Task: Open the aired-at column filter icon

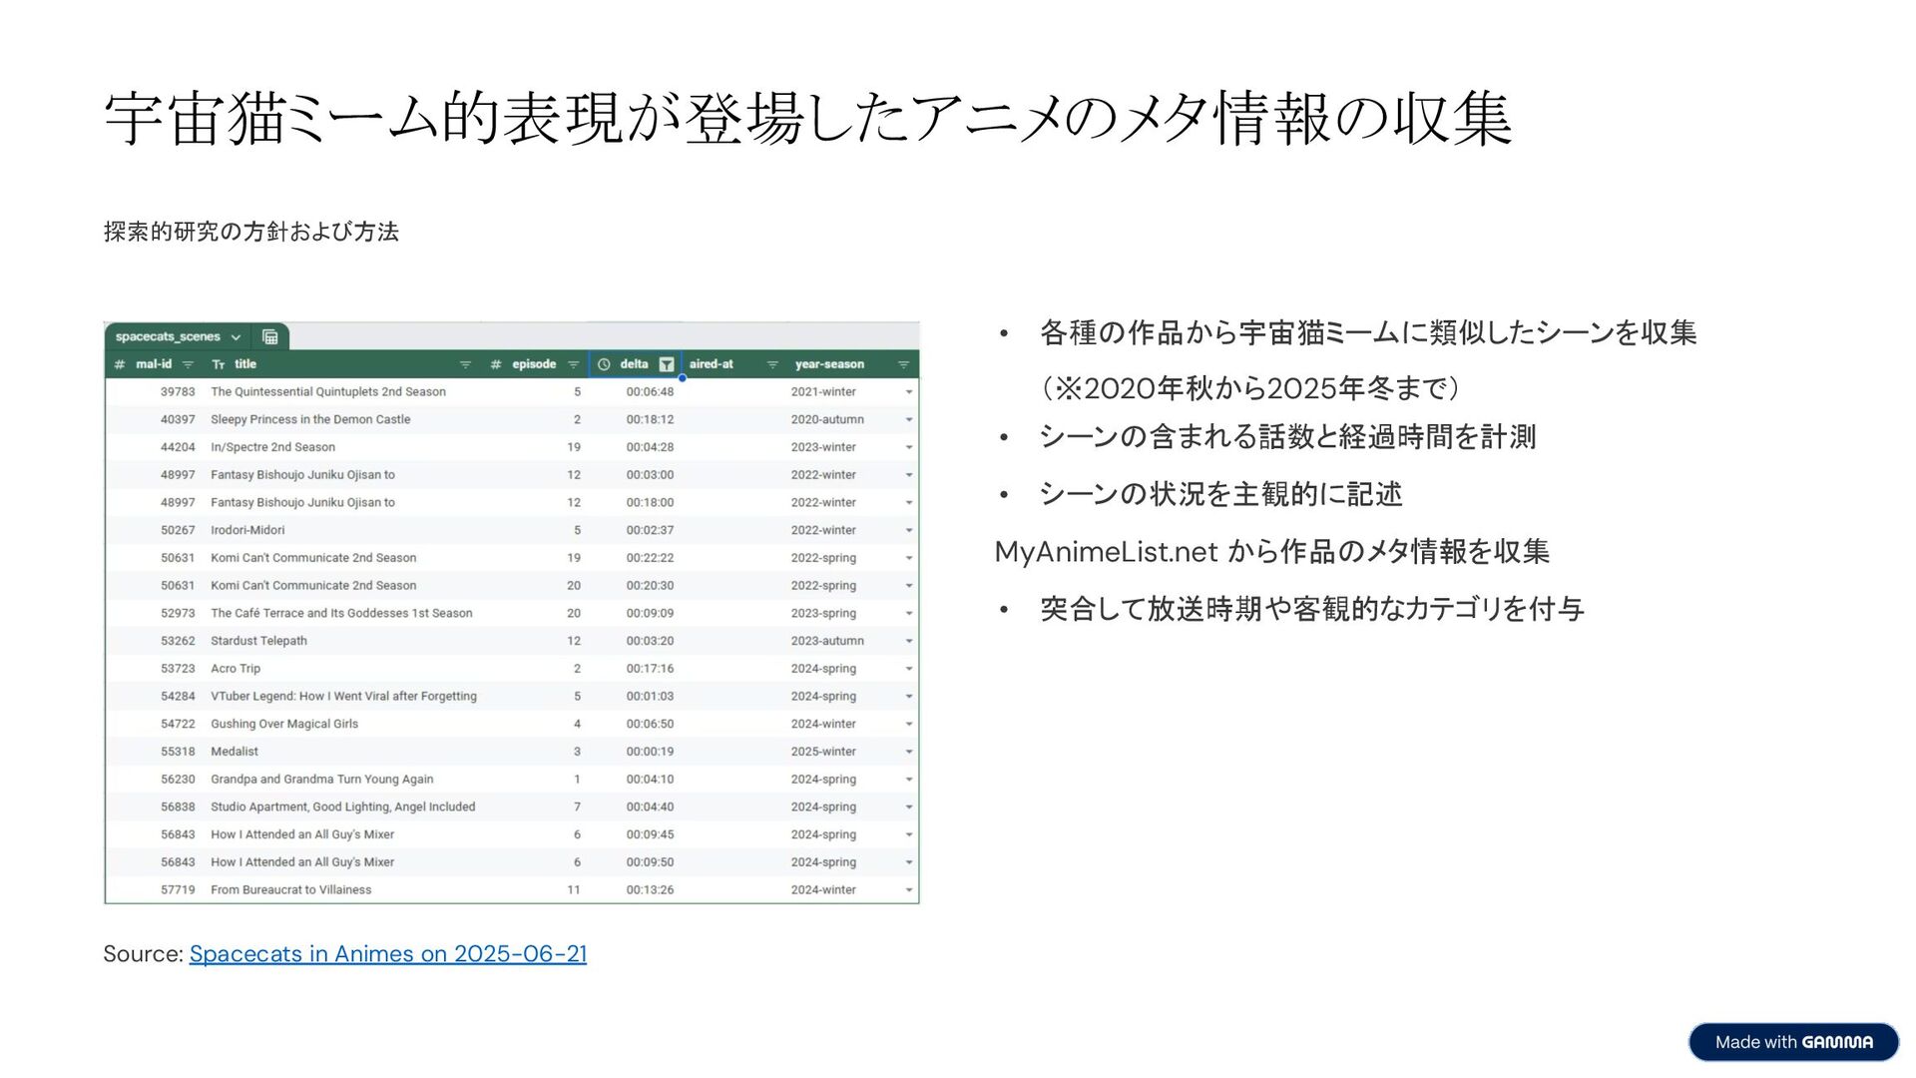Action: coord(772,365)
